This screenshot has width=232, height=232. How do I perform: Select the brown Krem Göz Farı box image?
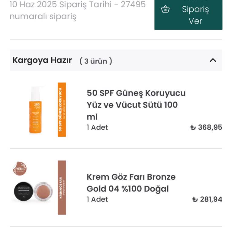tap(62, 188)
